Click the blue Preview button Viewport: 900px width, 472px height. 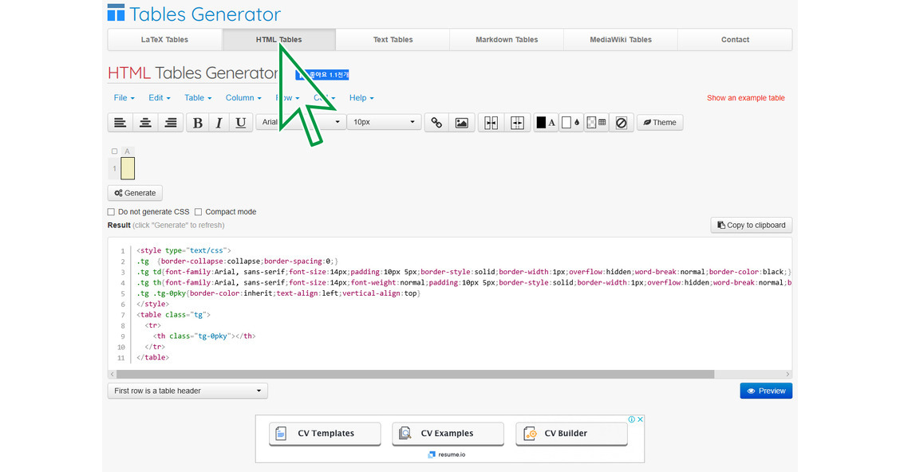[x=766, y=391]
